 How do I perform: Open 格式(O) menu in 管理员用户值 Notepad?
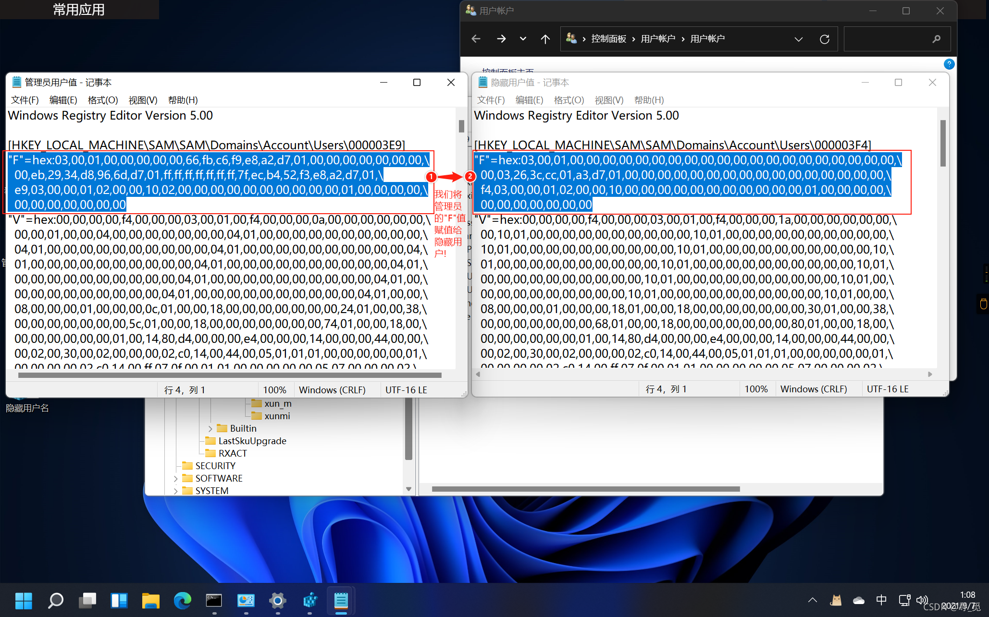tap(102, 100)
